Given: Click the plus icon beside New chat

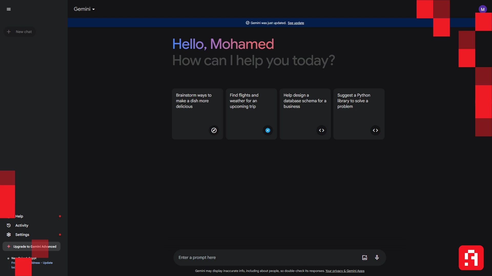Looking at the screenshot, I should tap(9, 32).
